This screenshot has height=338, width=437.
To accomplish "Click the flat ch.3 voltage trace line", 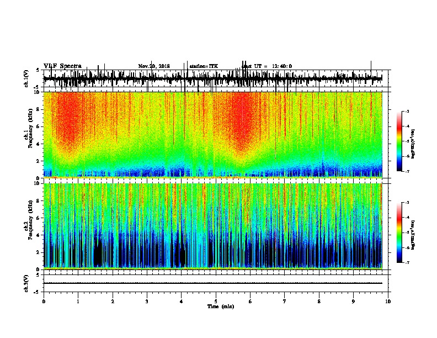I will coord(212,283).
